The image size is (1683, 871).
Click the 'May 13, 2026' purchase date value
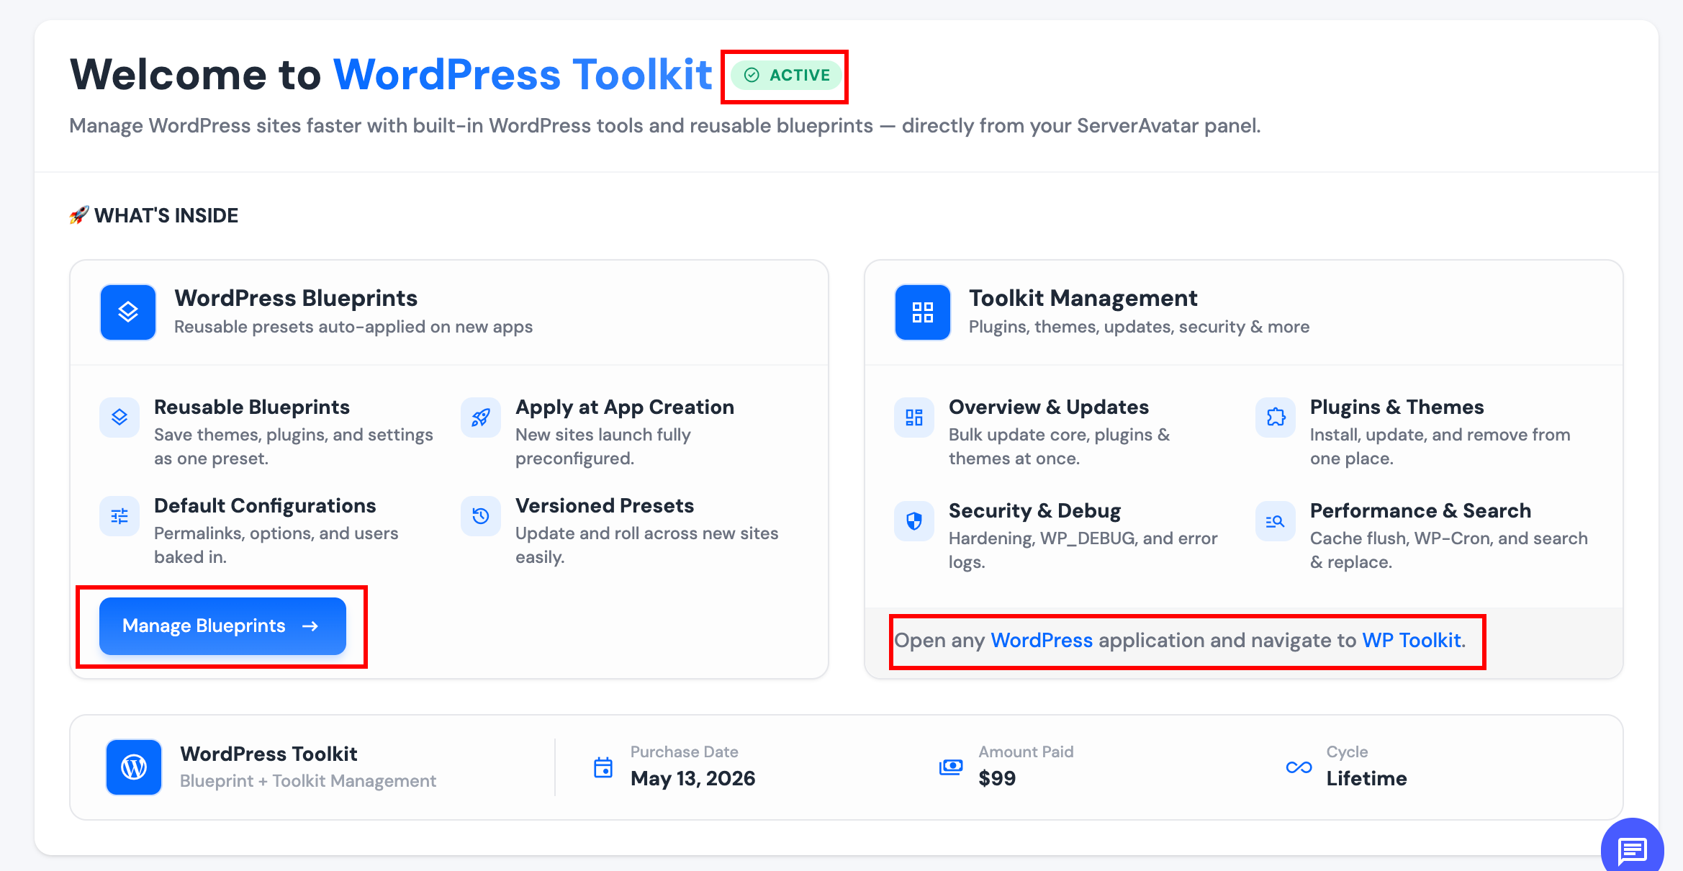point(692,778)
